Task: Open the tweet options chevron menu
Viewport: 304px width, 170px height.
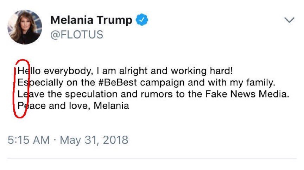Action: 289,21
